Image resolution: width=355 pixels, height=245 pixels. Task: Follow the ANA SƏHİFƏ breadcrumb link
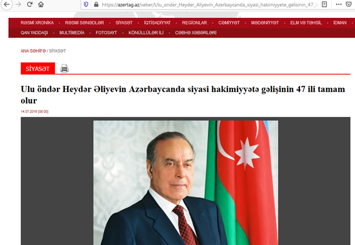(x=33, y=51)
